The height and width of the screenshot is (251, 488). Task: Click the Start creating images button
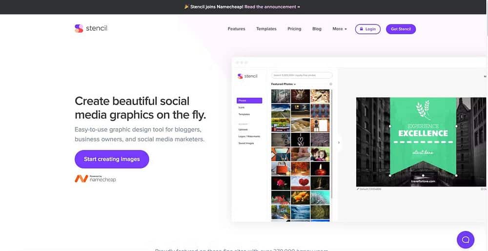[112, 159]
